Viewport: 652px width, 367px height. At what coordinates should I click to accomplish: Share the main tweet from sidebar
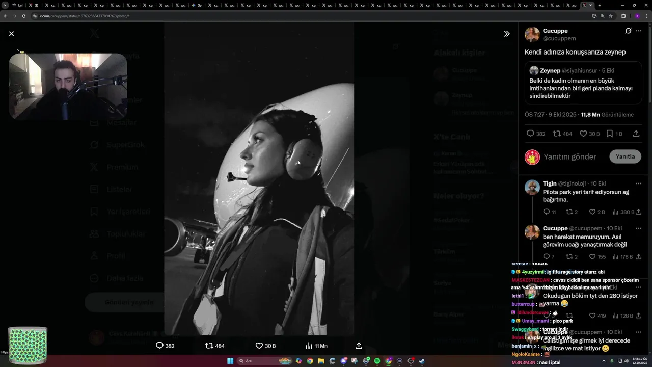636,134
